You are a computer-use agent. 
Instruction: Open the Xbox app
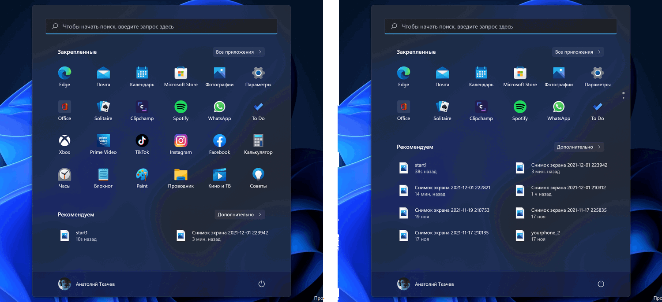coord(64,145)
